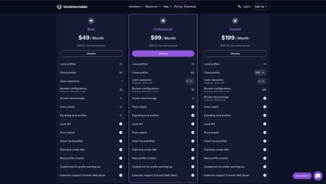Click Professional plan Proxy export checkmark
The width and height of the screenshot is (326, 184).
pyautogui.click(x=193, y=107)
